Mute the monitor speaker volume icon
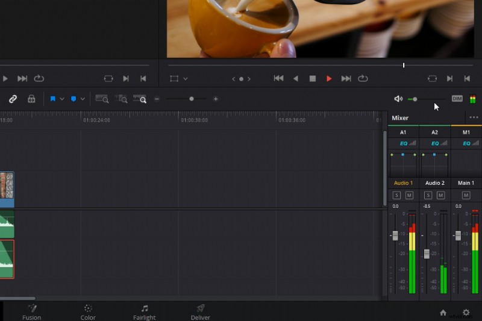 (x=398, y=99)
